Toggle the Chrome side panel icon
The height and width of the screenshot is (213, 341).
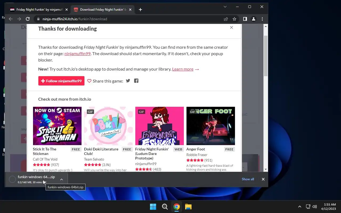tap(245, 19)
